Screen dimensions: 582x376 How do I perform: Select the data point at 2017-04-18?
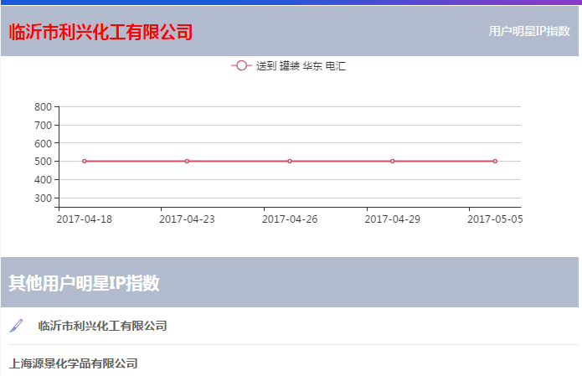point(85,161)
